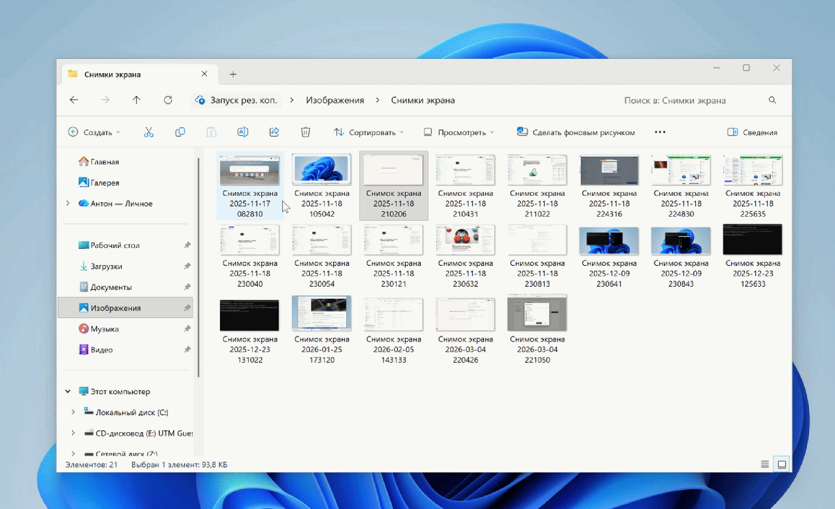This screenshot has width=835, height=509.
Task: Open the three-dots more options menu
Action: tap(660, 132)
